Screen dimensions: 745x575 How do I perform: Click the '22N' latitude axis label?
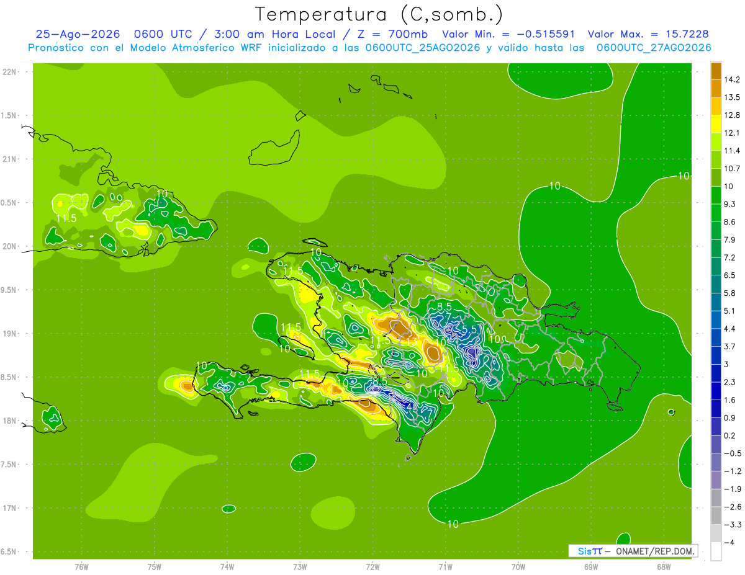coord(9,72)
